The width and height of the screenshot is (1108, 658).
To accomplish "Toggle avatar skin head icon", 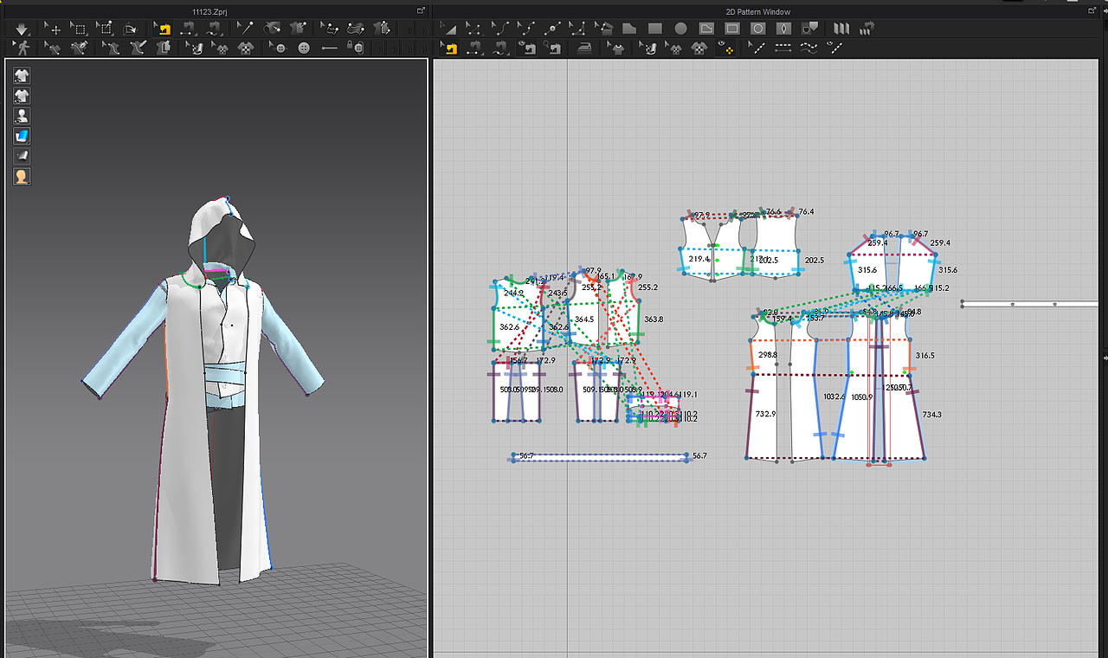I will (x=22, y=177).
